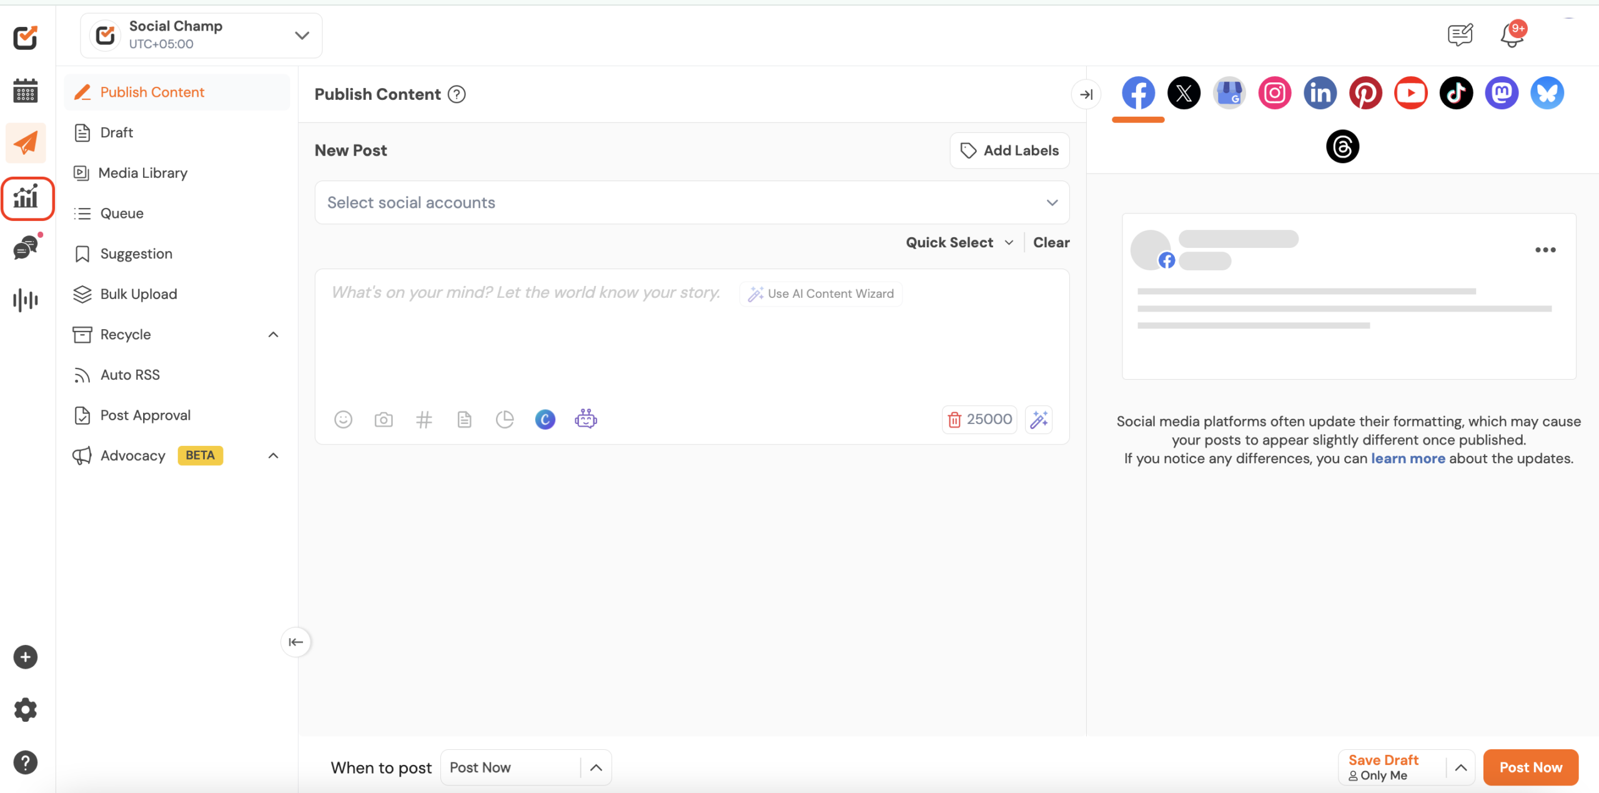Click the Add Labels button
Screen dimensions: 1599x793
[x=1009, y=150]
